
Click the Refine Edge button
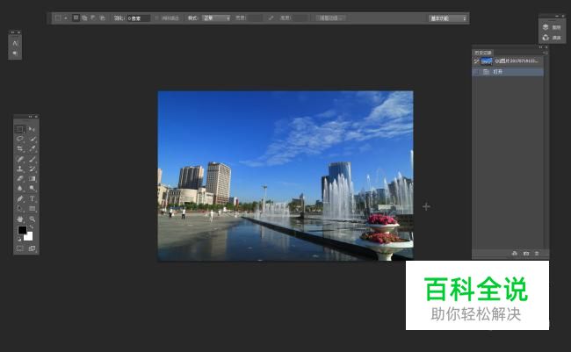click(330, 18)
